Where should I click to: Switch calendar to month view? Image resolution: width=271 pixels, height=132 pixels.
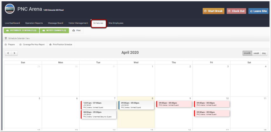point(247,53)
